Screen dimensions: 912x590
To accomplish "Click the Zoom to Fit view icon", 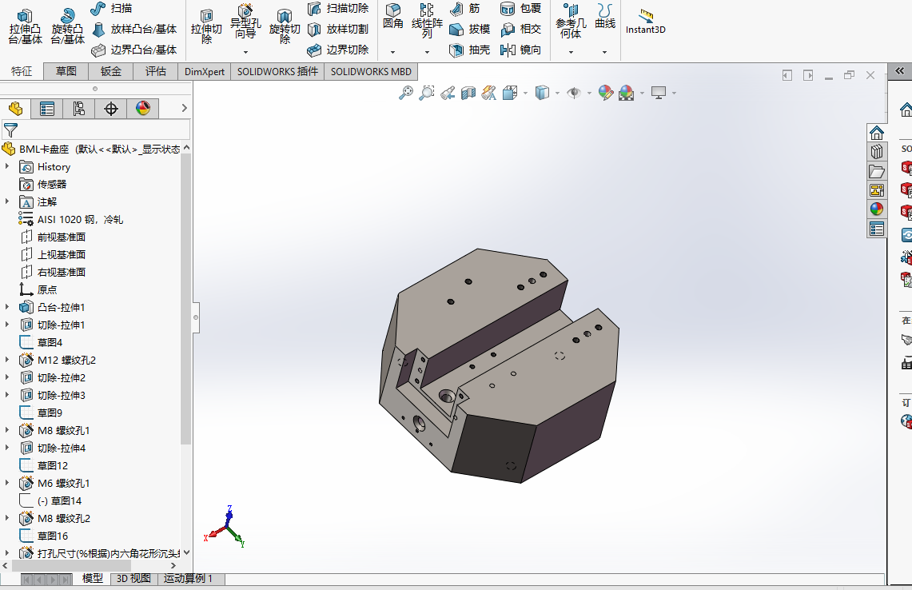I will click(406, 93).
